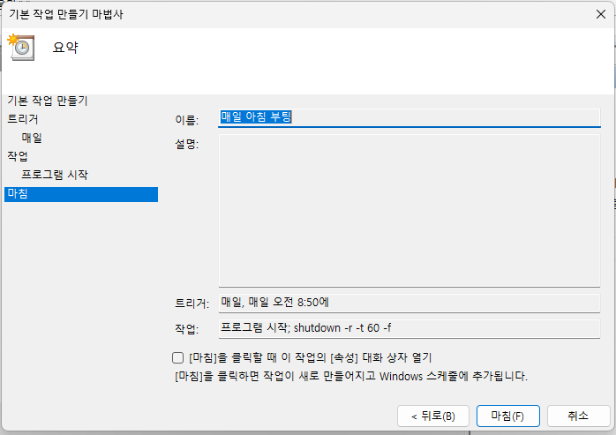Open the 매일 trigger sub-step

32,138
